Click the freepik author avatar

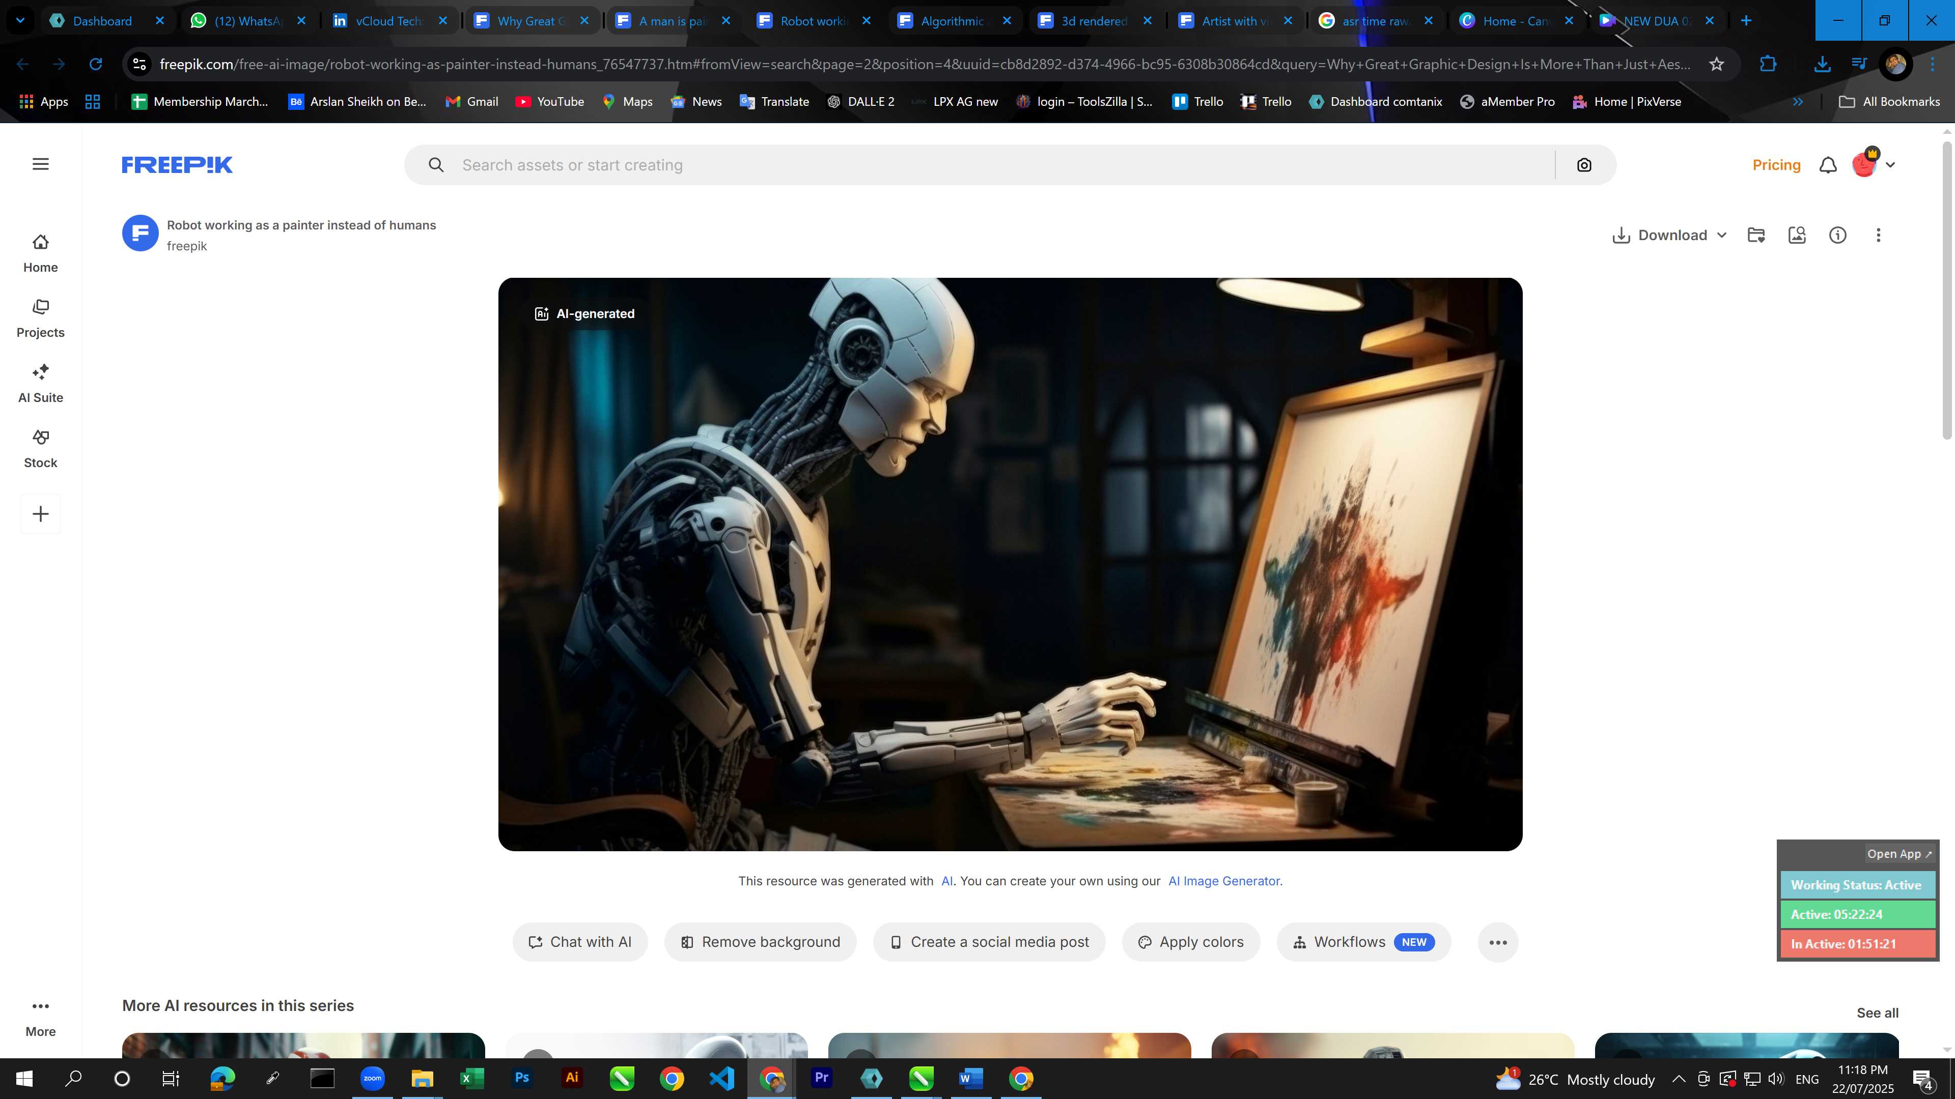click(x=139, y=233)
